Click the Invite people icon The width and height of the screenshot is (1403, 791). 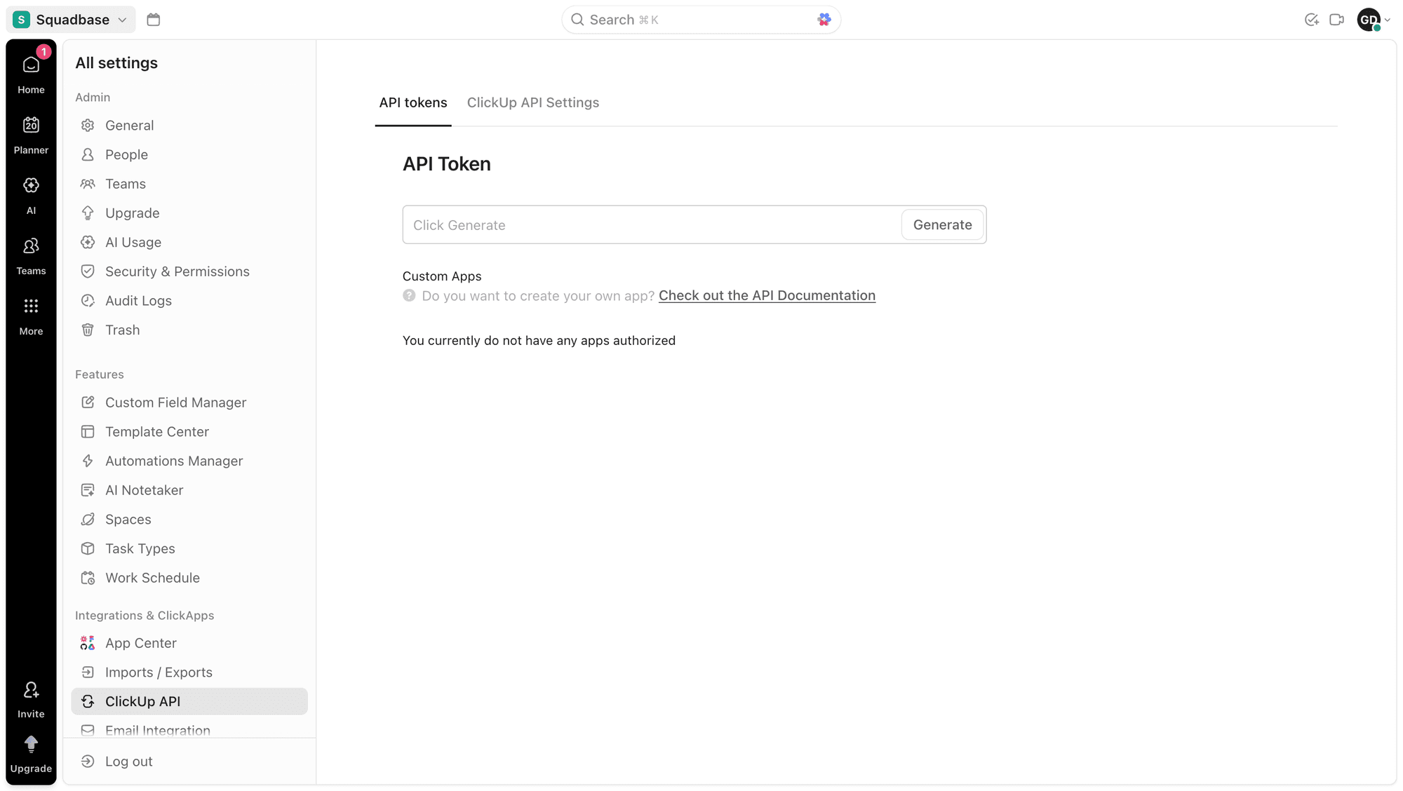click(31, 690)
